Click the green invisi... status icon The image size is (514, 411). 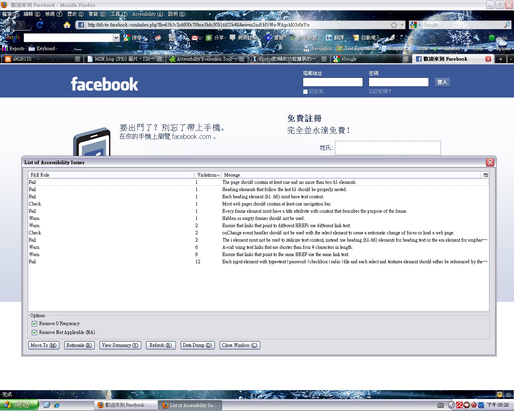(492, 38)
